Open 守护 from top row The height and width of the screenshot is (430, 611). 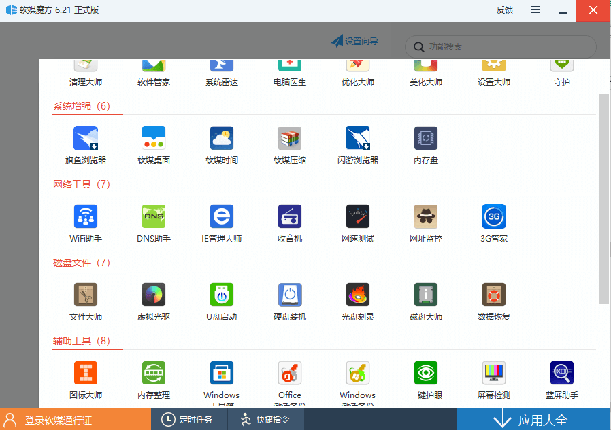click(562, 65)
